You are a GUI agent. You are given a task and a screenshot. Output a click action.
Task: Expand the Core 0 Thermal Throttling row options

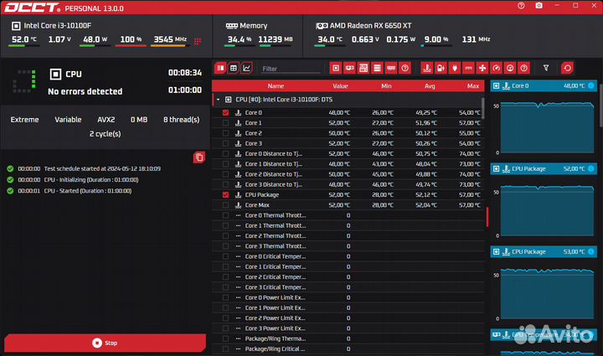(x=238, y=215)
